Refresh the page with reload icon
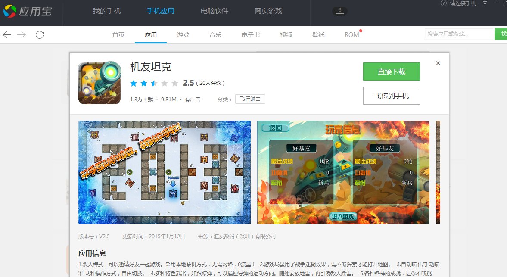Screen dimensions: 507x277 point(40,34)
